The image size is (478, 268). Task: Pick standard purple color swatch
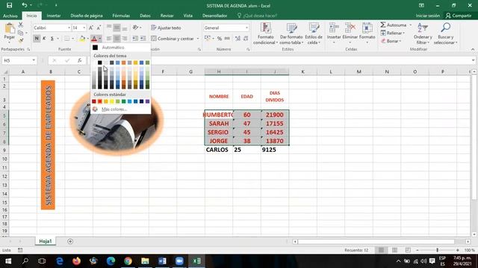click(148, 101)
